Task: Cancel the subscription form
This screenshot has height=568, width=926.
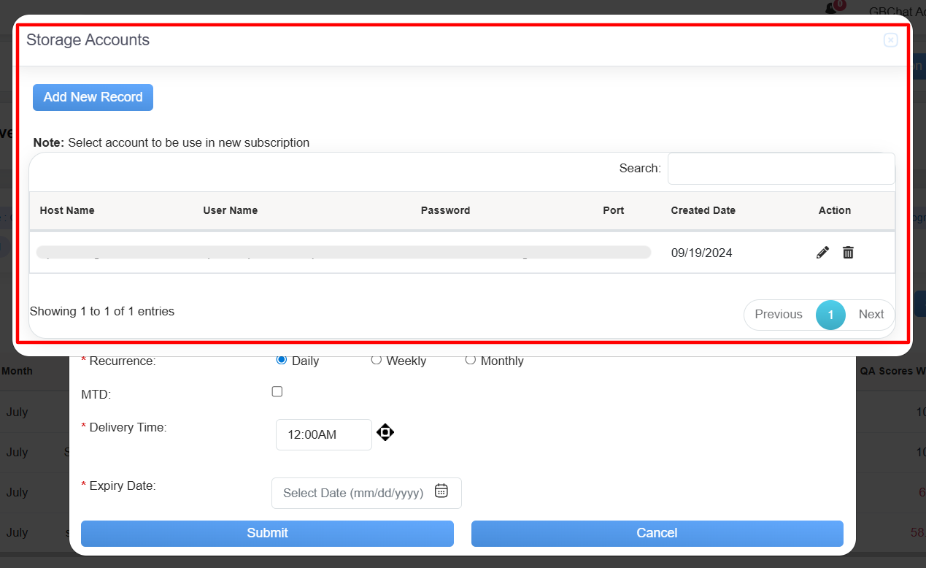Action: pos(657,533)
